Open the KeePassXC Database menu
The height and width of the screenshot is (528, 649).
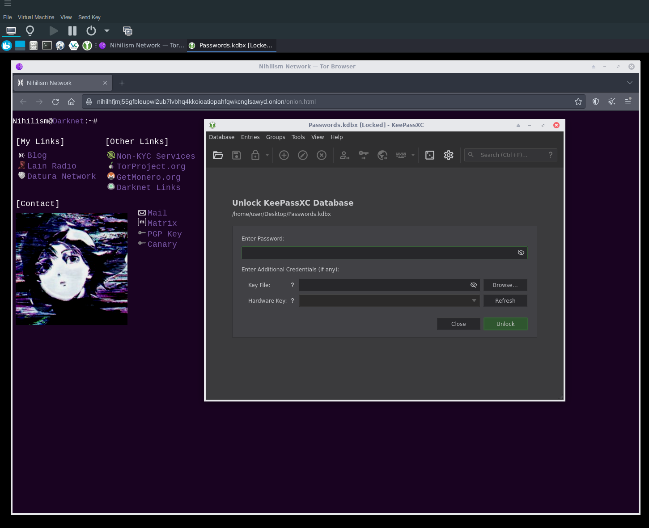click(x=222, y=137)
